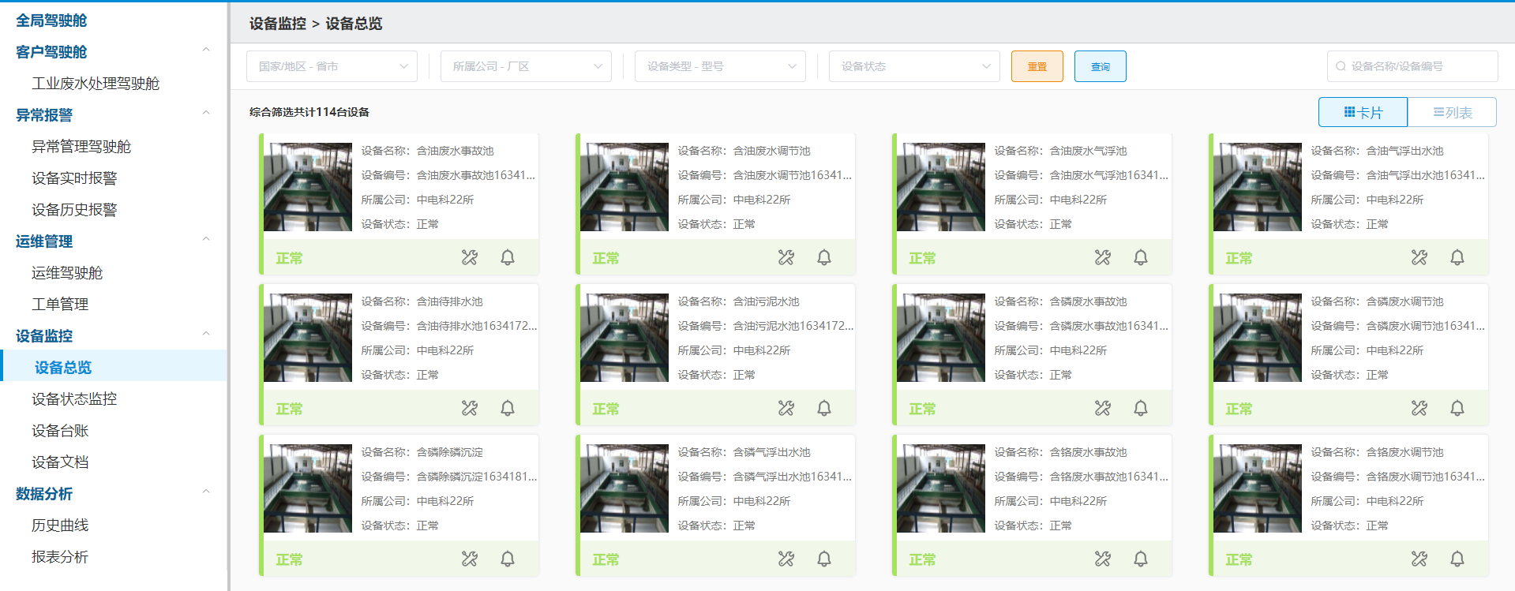Switch to 列表 list view
Screen dimensions: 1515x591
1452,112
